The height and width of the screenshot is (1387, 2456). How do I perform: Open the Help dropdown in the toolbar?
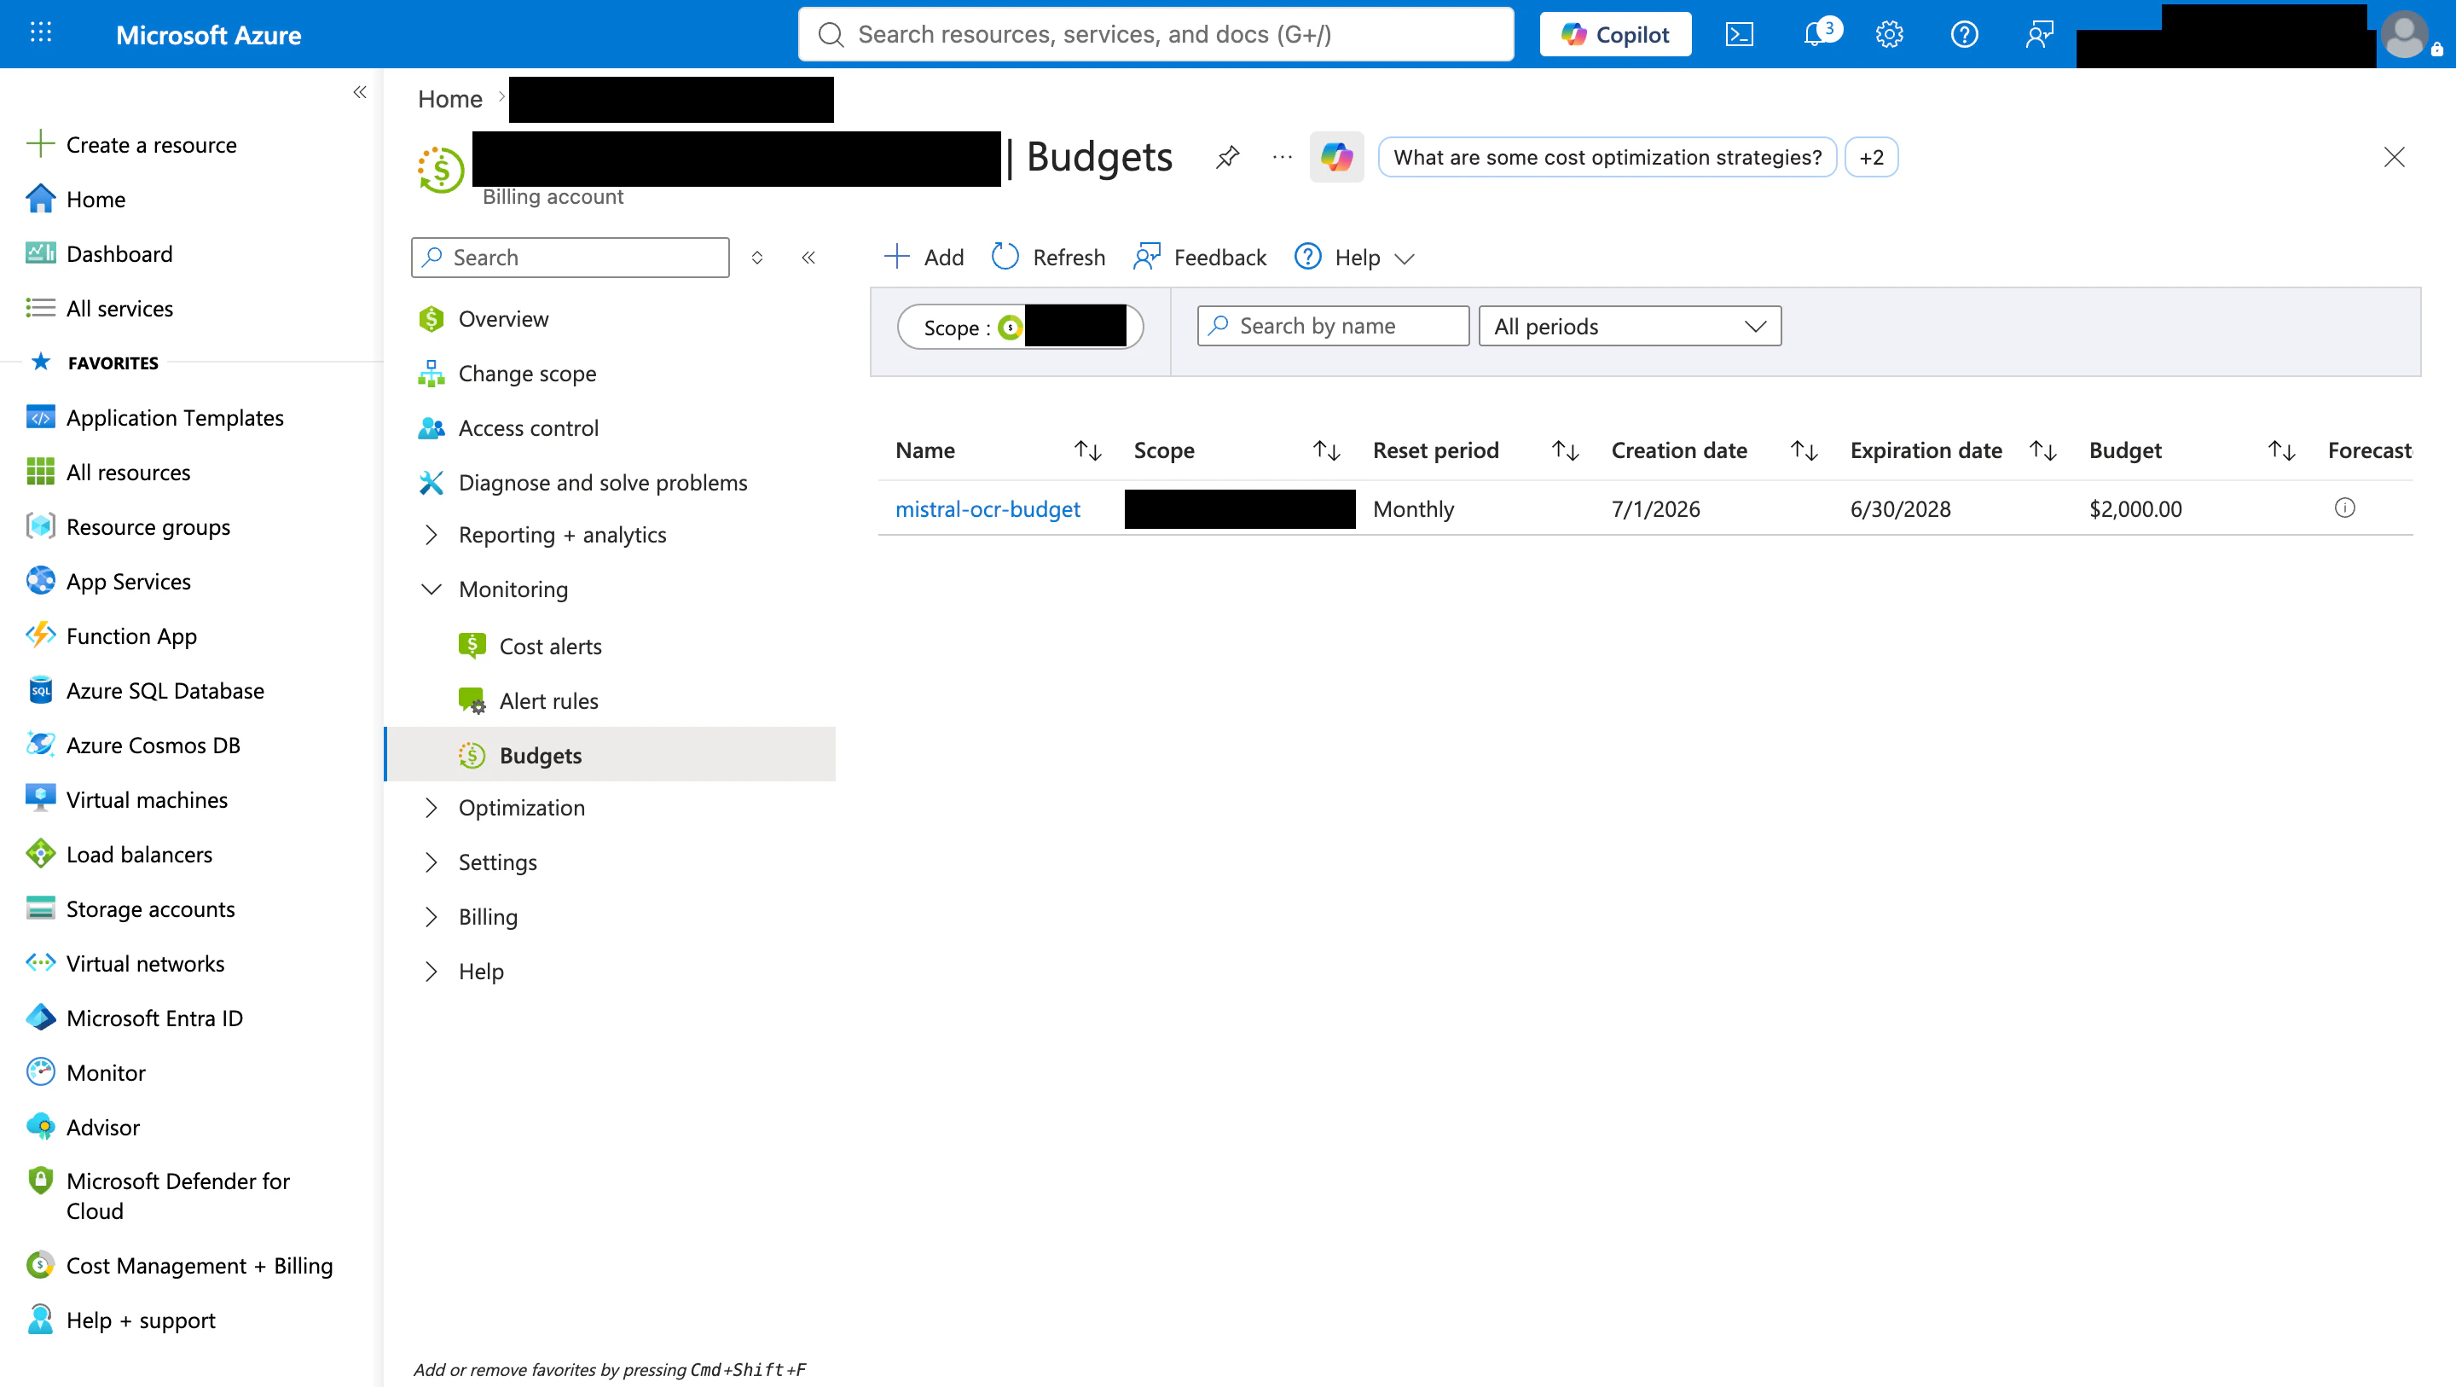[x=1354, y=258]
